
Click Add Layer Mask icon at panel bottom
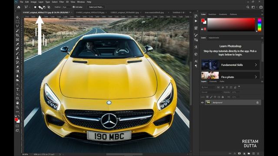(x=239, y=153)
